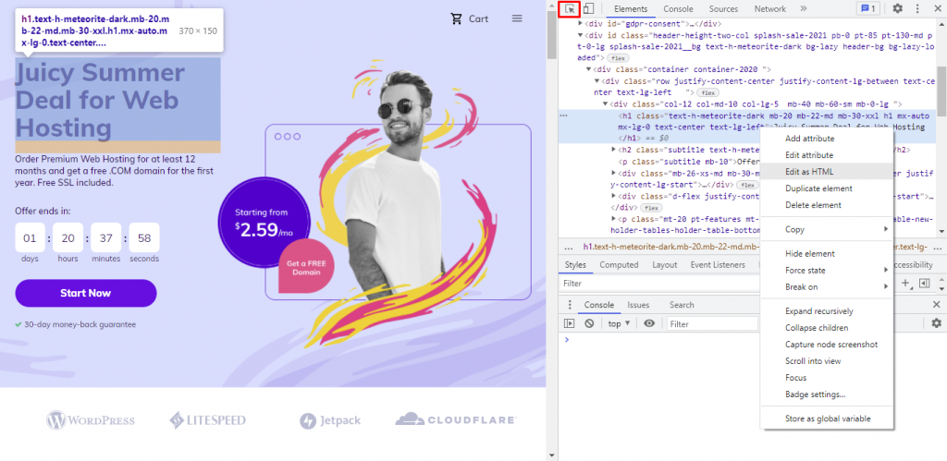The image size is (947, 461).
Task: Click the Start Now button
Action: click(x=86, y=293)
